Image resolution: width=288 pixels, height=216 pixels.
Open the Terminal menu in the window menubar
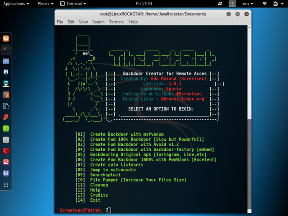(117, 22)
